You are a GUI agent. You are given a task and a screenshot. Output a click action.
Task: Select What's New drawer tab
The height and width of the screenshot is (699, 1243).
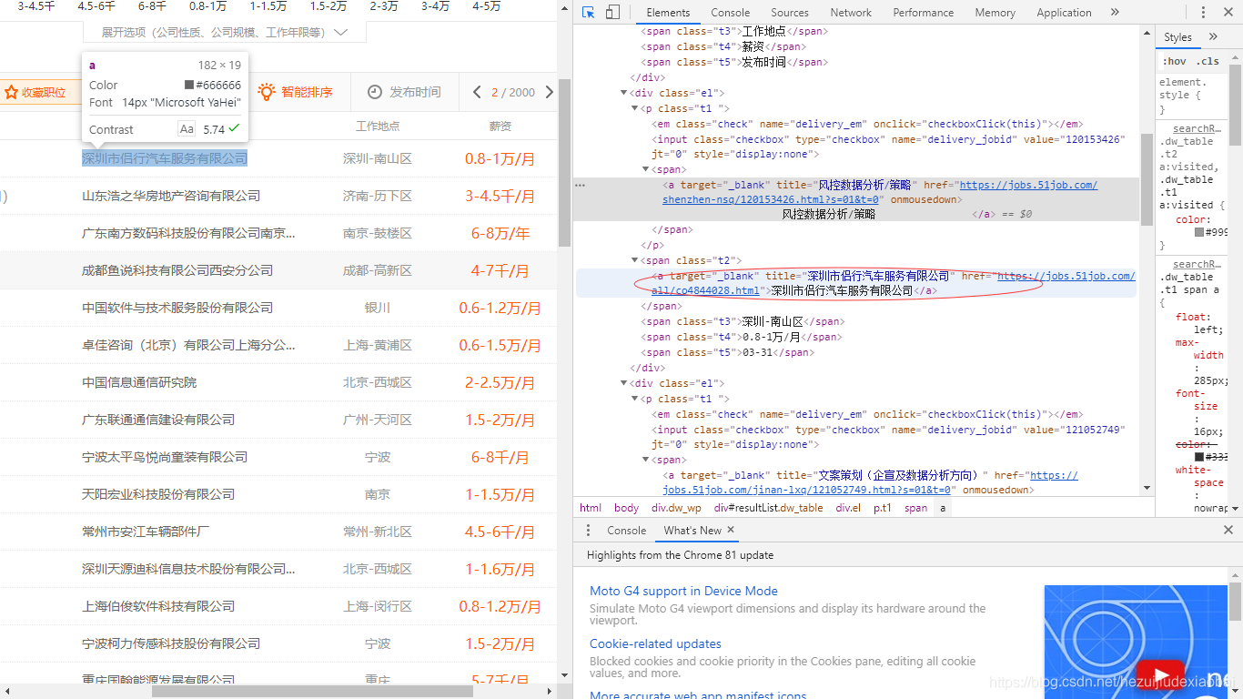pyautogui.click(x=692, y=531)
